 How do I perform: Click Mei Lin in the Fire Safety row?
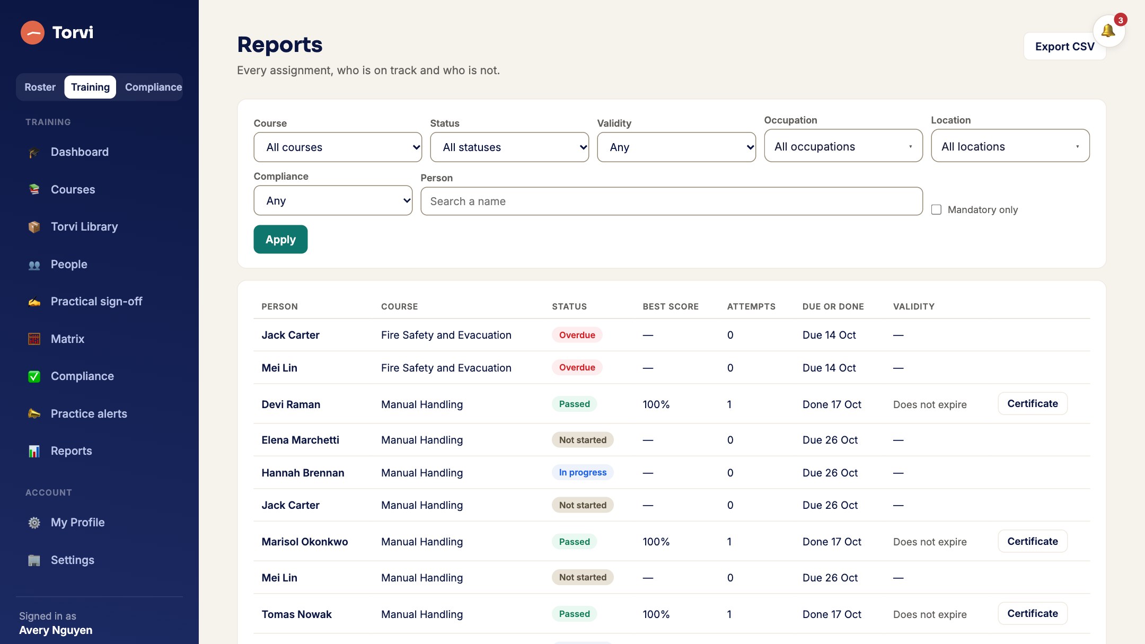[x=279, y=368]
